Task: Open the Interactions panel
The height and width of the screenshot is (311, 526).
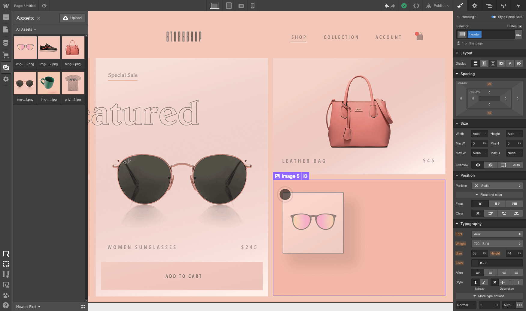Action: 518,5
